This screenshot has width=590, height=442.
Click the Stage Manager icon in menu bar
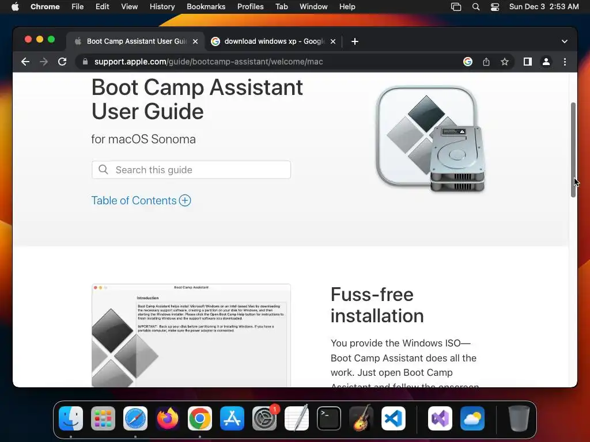point(456,7)
